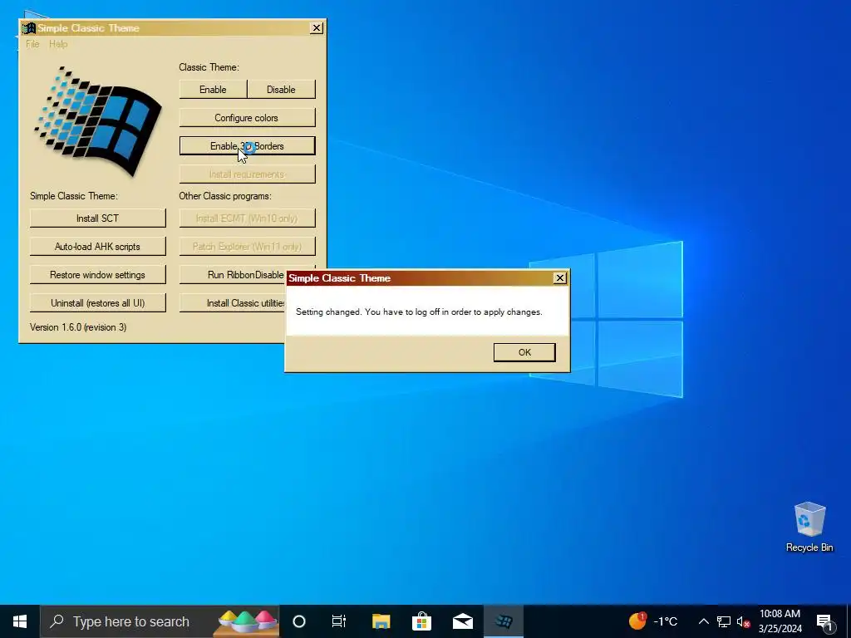Show hidden system tray icons
The width and height of the screenshot is (851, 638).
pos(703,621)
